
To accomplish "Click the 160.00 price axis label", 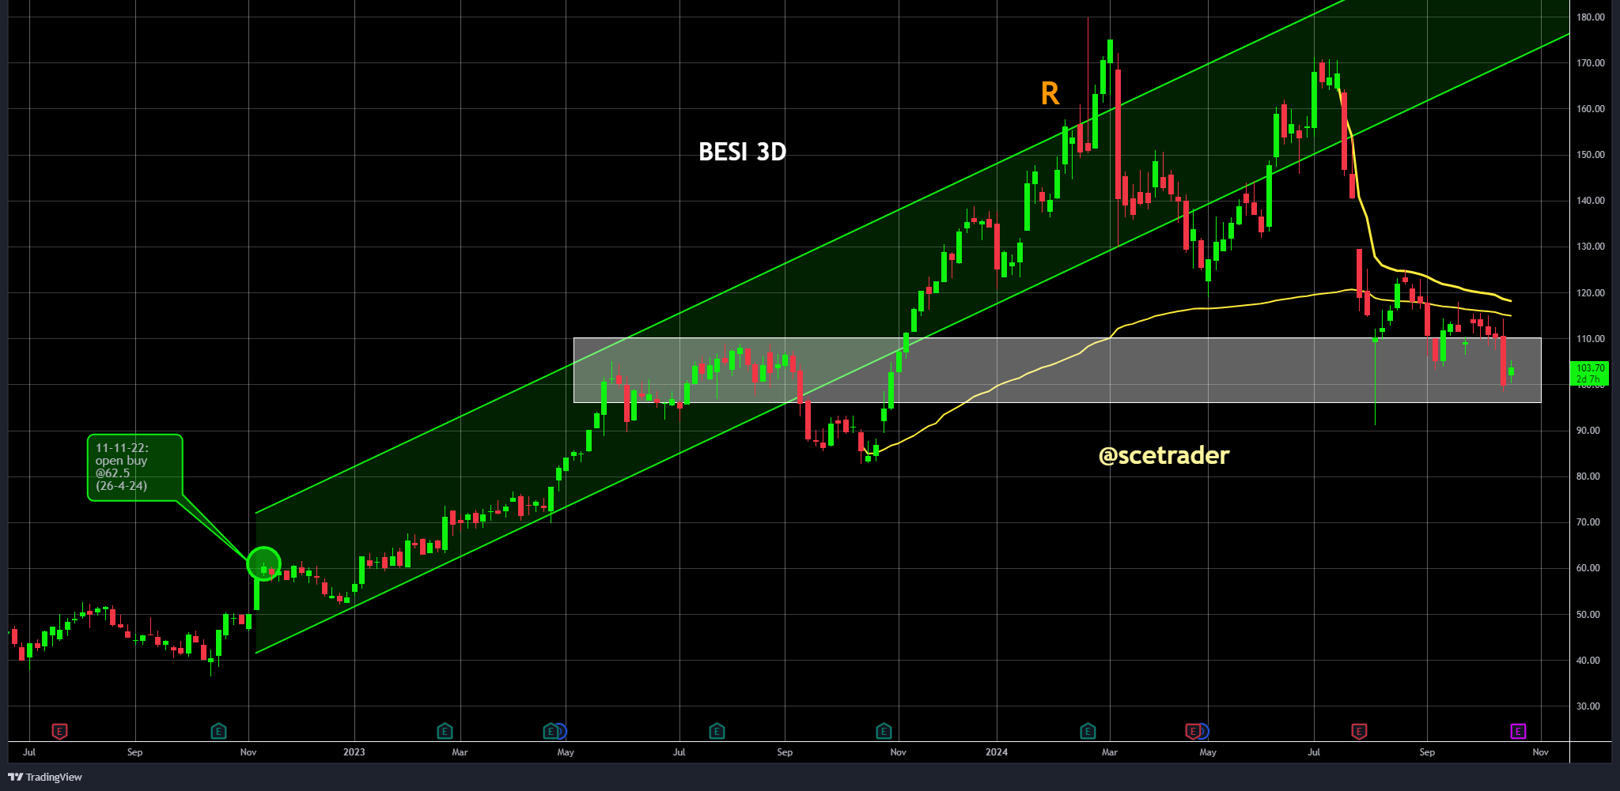I will (1591, 109).
